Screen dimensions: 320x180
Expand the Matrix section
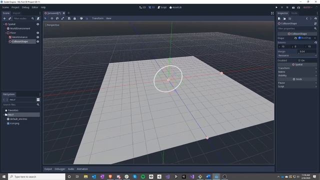297,72
